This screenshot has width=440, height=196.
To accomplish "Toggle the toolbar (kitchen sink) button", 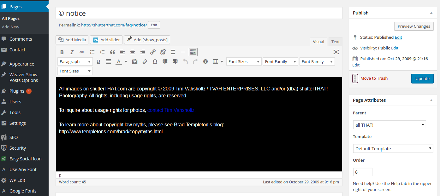I will pos(193,52).
